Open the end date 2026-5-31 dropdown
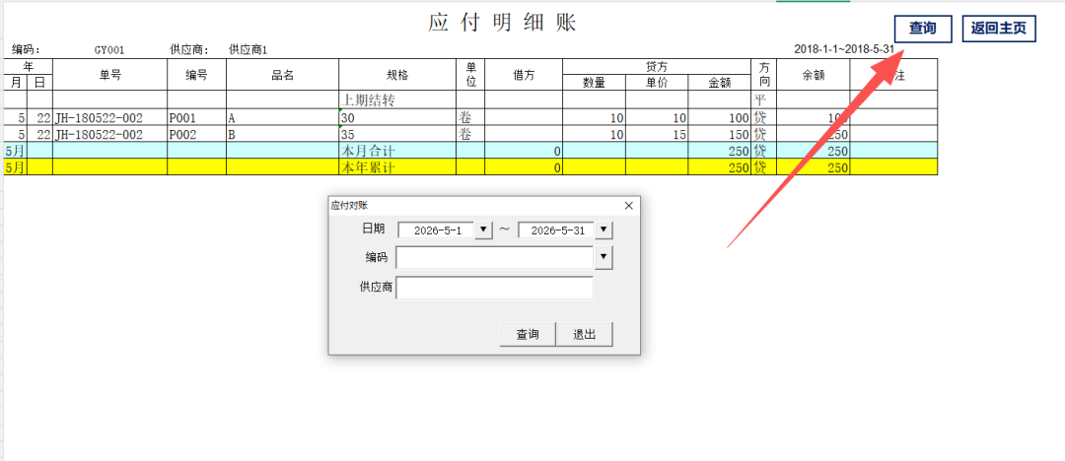This screenshot has height=461, width=1065. (x=603, y=230)
